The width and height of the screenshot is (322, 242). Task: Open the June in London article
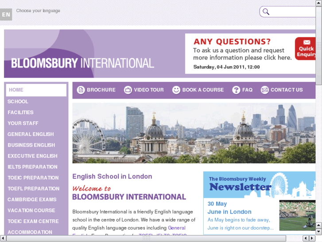tap(229, 212)
